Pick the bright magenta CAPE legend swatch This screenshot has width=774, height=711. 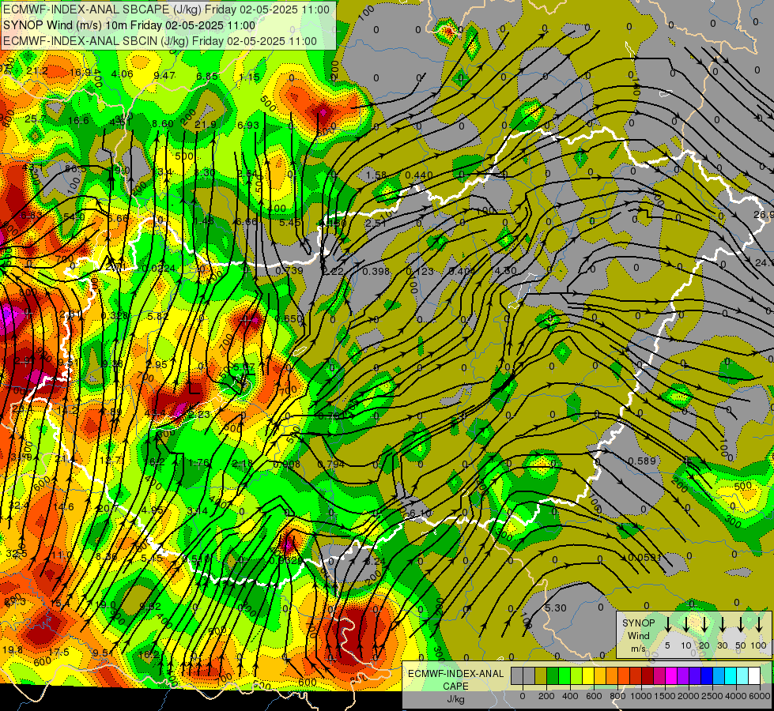672,675
